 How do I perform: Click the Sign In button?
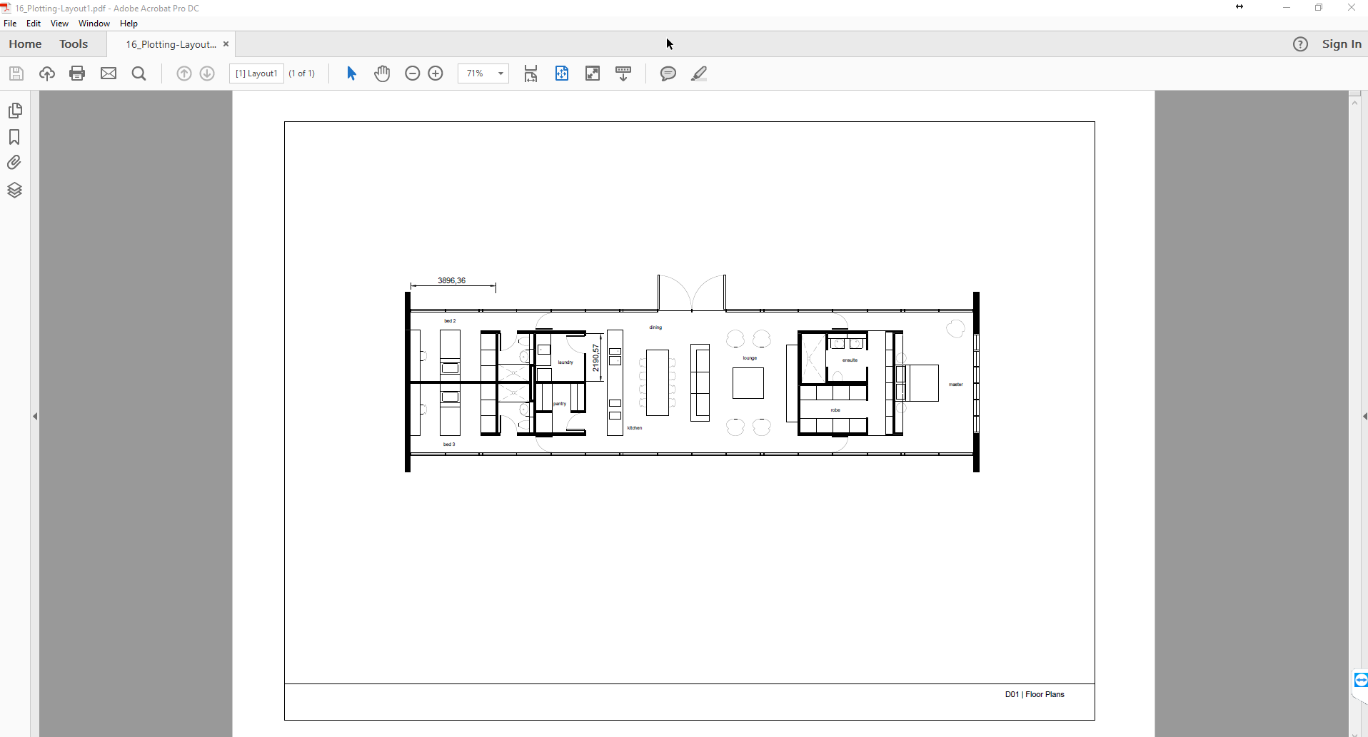1342,44
